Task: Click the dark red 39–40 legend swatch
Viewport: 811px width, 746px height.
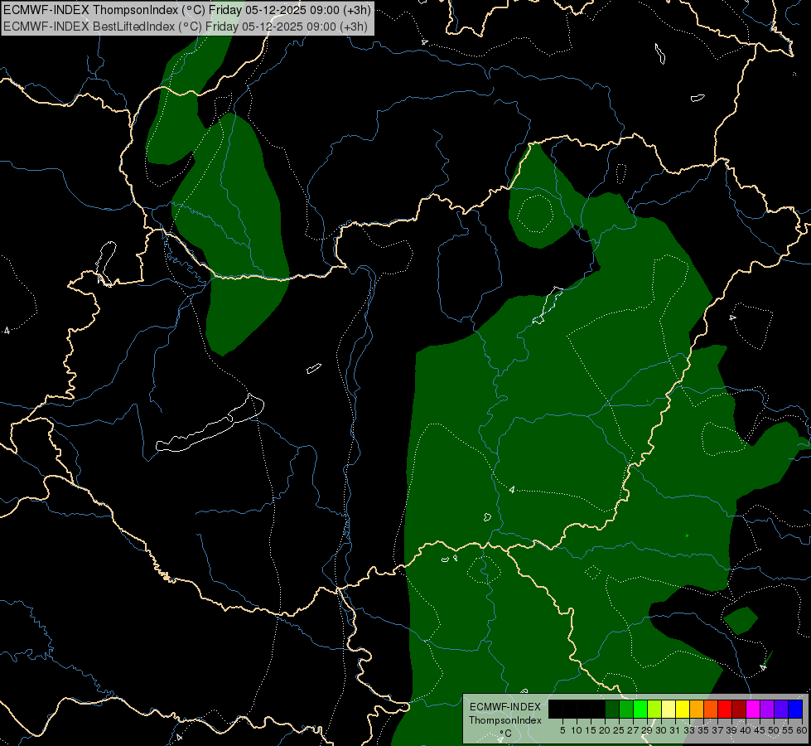Action: click(x=739, y=709)
